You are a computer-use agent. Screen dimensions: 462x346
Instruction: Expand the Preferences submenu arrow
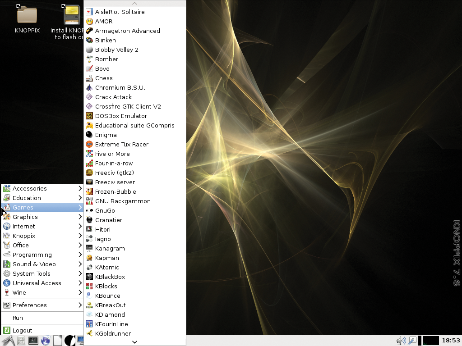pyautogui.click(x=80, y=305)
